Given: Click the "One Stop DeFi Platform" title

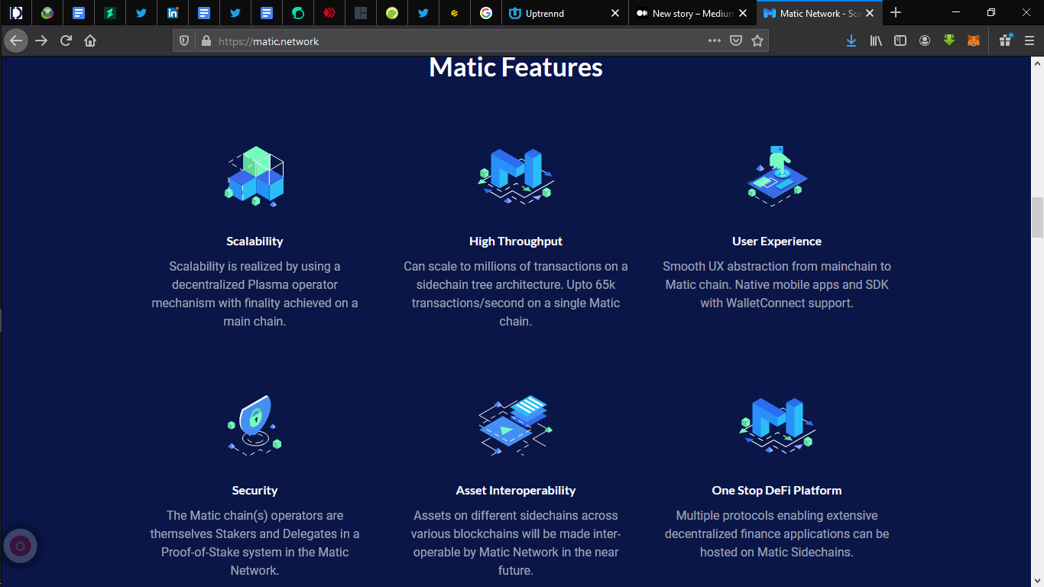Looking at the screenshot, I should tap(777, 491).
